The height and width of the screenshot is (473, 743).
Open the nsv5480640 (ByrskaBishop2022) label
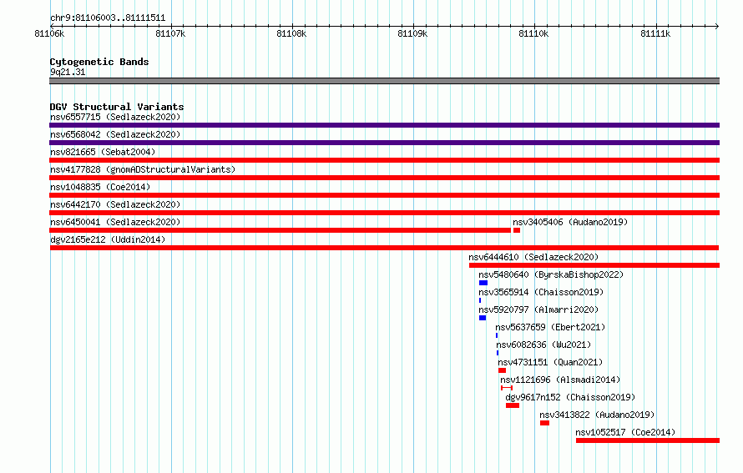click(x=551, y=274)
